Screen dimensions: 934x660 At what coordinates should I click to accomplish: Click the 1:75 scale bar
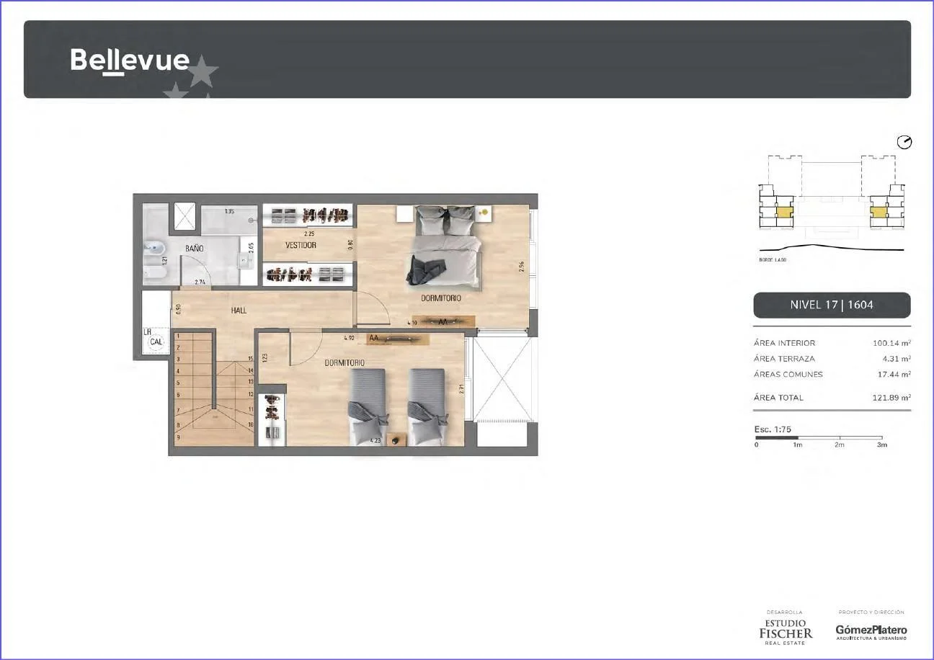pos(819,437)
